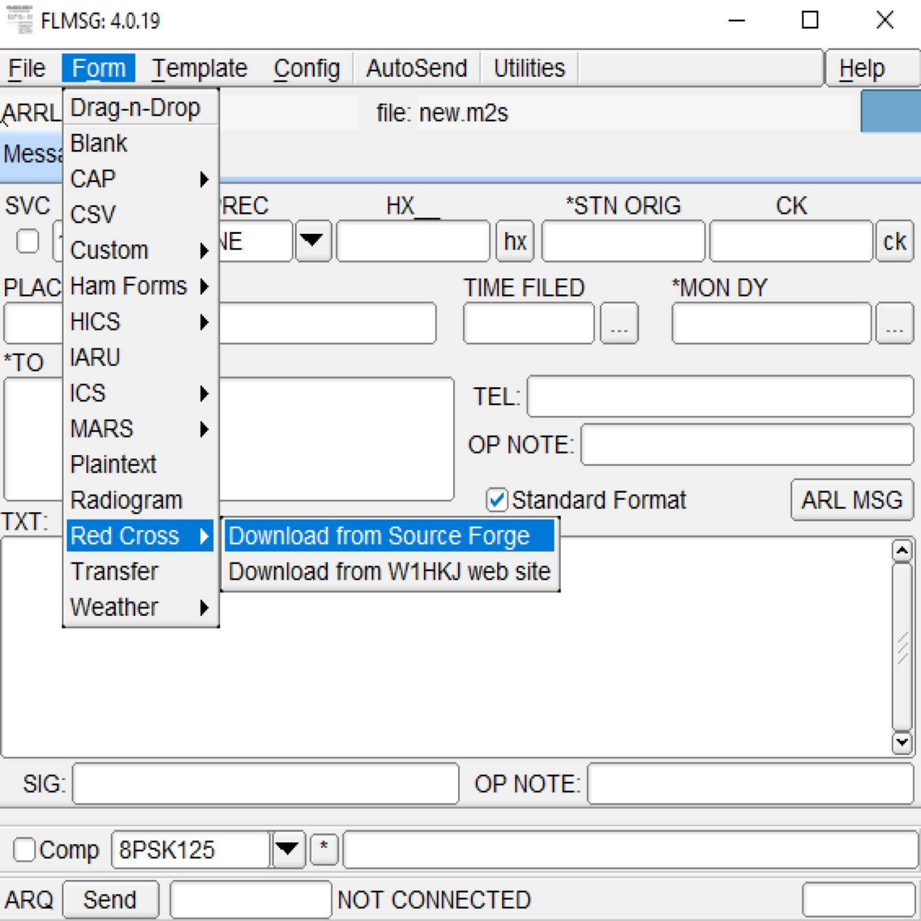
Task: Expand the Weather submenu
Action: click(x=114, y=606)
